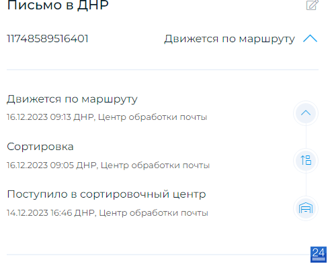
Task: Open the Движется по маршруту timeline entry
Action: 72,99
